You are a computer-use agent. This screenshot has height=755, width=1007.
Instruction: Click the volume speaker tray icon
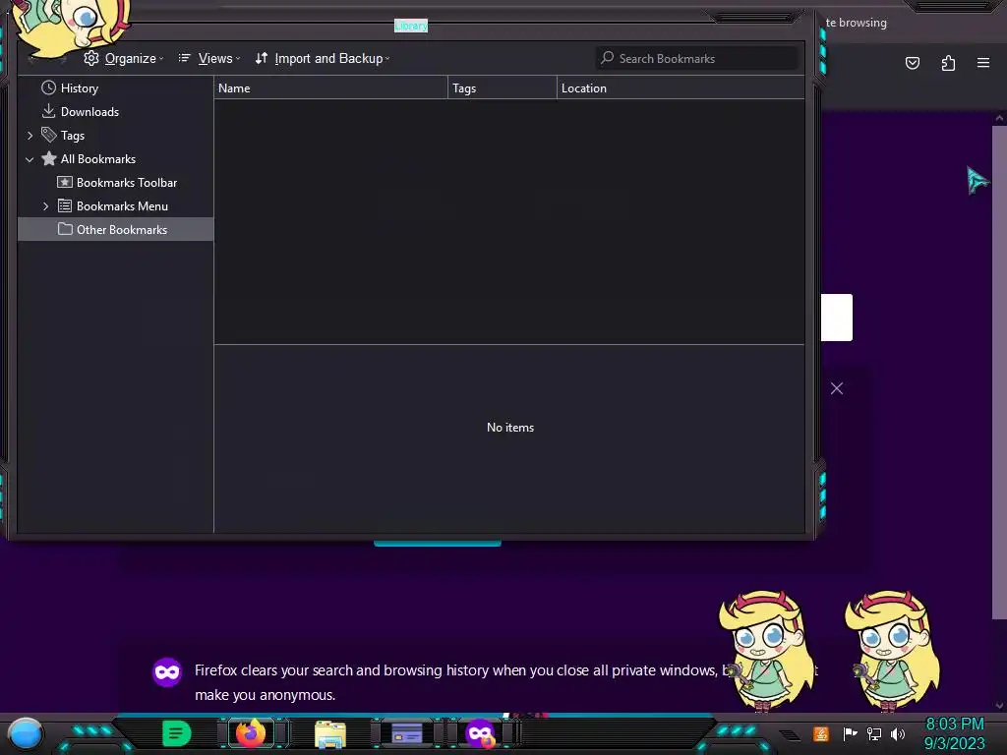click(898, 733)
